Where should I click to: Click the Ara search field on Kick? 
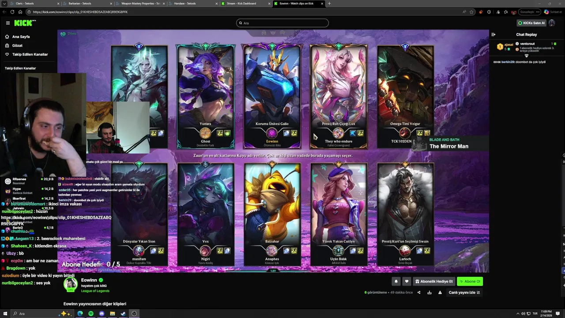282,23
